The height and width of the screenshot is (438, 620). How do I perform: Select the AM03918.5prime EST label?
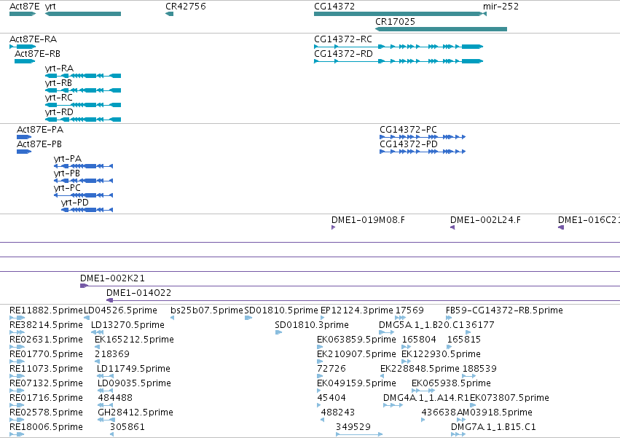[494, 413]
